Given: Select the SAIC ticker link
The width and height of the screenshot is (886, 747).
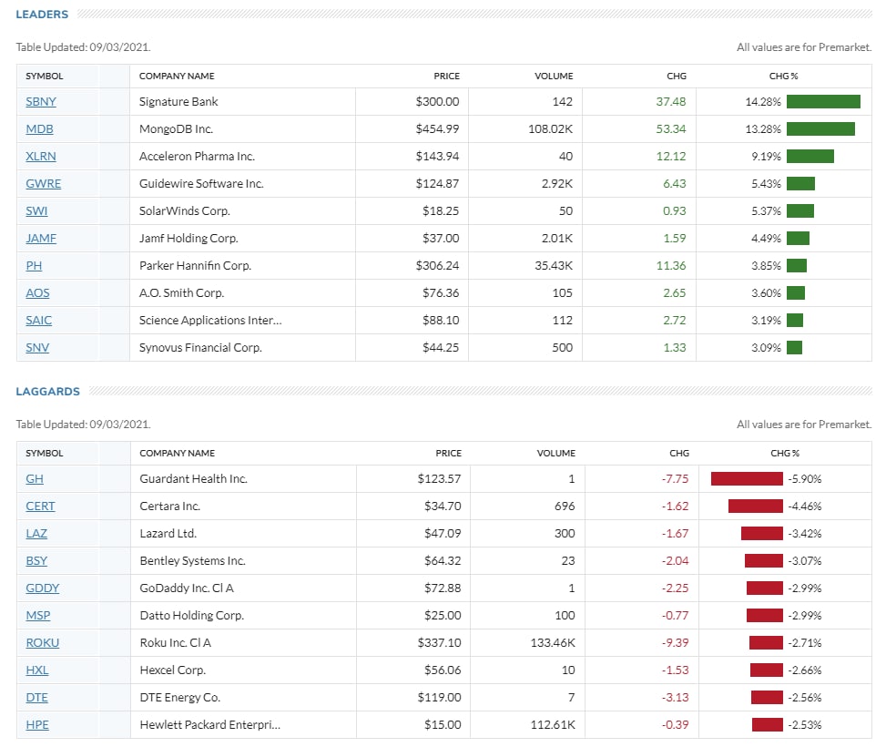Looking at the screenshot, I should [39, 320].
